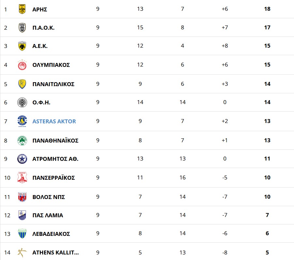Click the Asteras Aktor blue crest

coord(22,121)
